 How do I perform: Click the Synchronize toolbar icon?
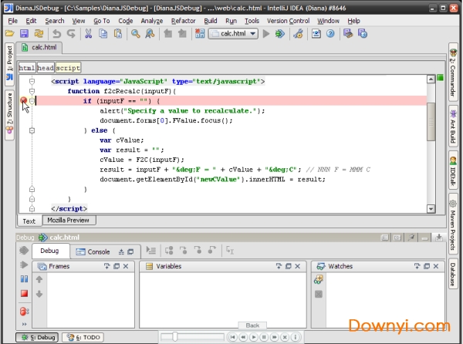point(39,34)
